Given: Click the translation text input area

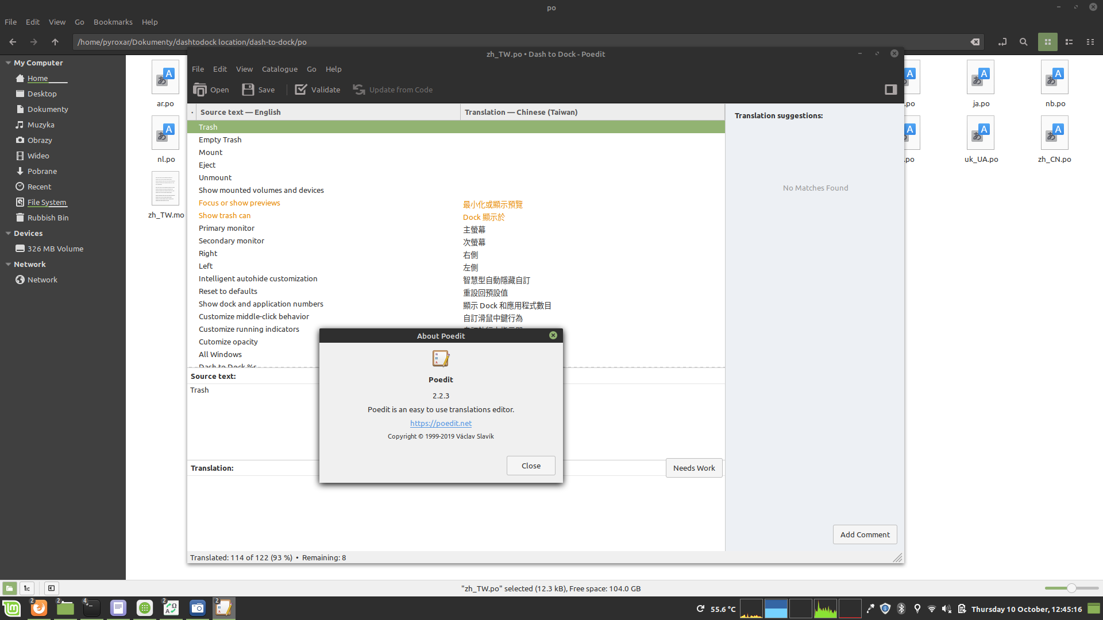Looking at the screenshot, I should click(x=456, y=513).
